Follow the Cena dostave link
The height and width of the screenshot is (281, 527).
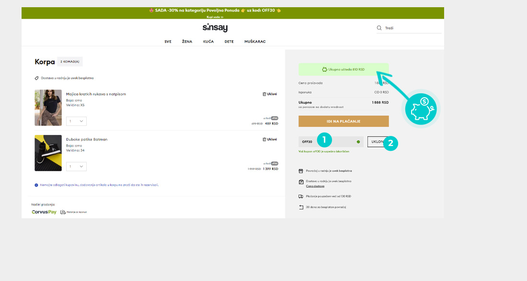tap(315, 186)
